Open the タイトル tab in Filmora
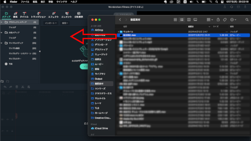 [x=24, y=15]
